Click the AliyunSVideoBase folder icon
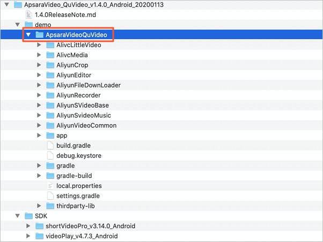Image resolution: width=323 pixels, height=242 pixels. 50,105
